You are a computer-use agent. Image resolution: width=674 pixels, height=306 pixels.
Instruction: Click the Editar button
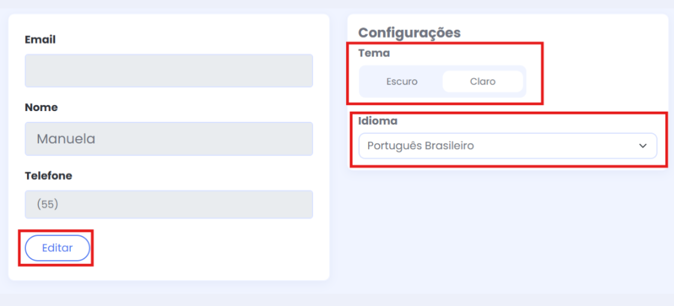[x=57, y=248]
